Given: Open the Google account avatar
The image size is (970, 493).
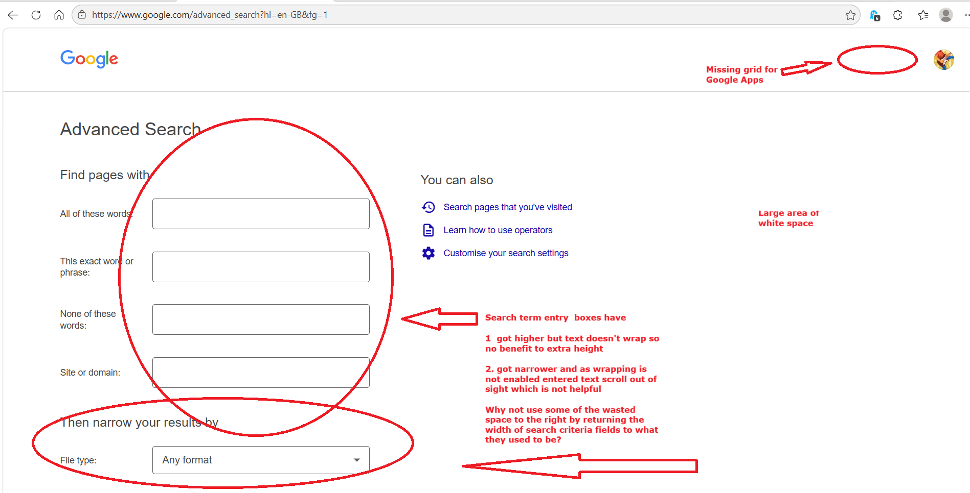Looking at the screenshot, I should 944,60.
